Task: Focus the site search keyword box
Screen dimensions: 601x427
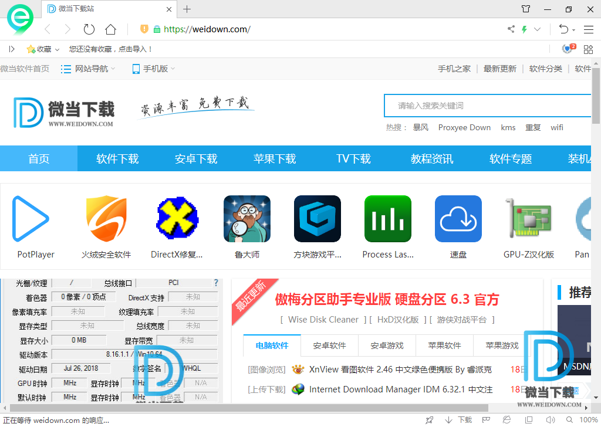Action: click(x=488, y=106)
